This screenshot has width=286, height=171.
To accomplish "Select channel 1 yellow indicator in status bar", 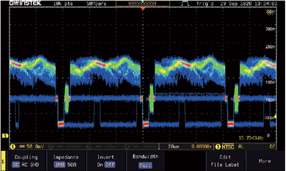I will pos(12,147).
